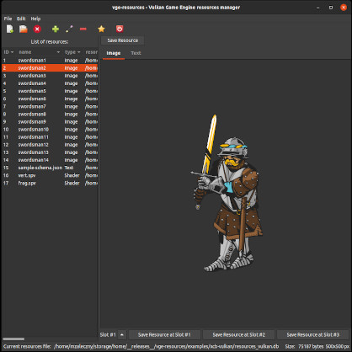Click Save Resource at Slot #1
Image resolution: width=352 pixels, height=352 pixels.
[x=164, y=334]
